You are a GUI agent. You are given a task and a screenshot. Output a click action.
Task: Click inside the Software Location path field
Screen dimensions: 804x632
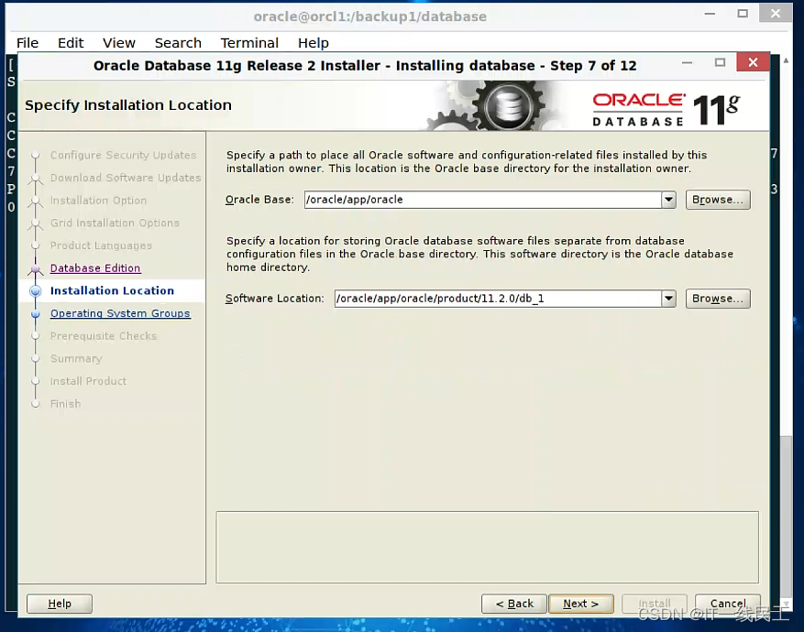click(x=495, y=298)
